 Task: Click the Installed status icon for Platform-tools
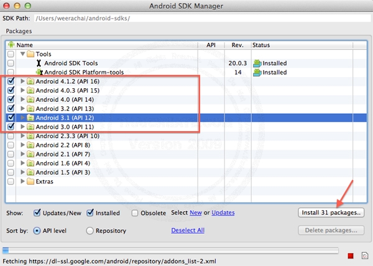(257, 72)
